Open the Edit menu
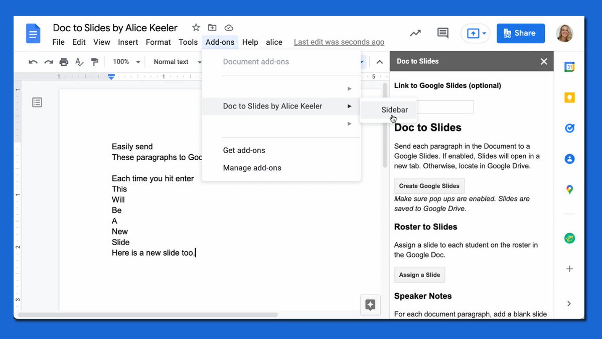This screenshot has height=339, width=602. 79,42
